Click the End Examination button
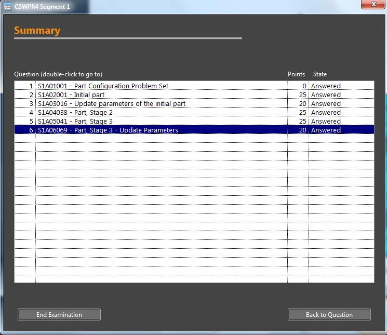Viewport: 387px width, 335px height. pyautogui.click(x=59, y=314)
